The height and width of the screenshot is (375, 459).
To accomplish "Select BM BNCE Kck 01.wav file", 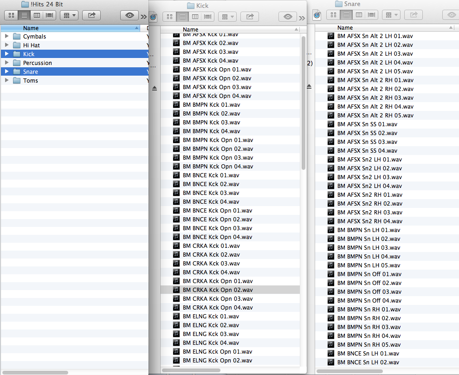I will tap(211, 175).
